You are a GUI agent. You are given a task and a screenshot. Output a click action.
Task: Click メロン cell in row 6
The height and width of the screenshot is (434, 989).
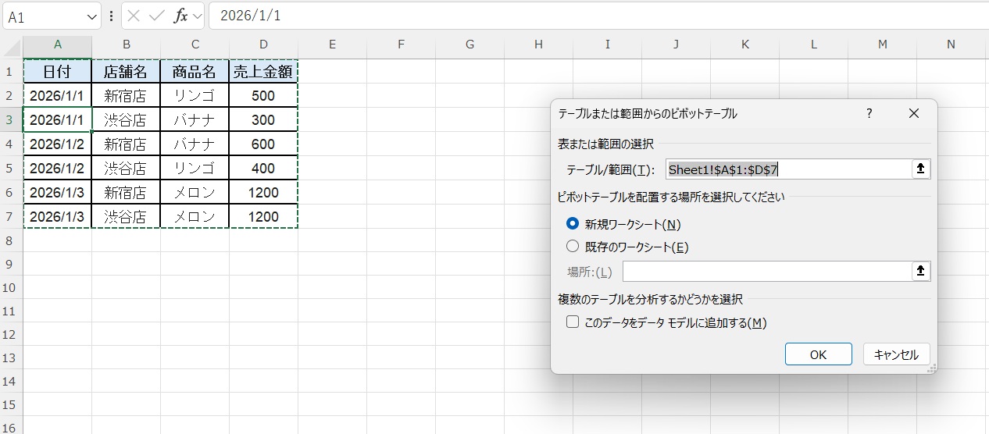point(195,192)
